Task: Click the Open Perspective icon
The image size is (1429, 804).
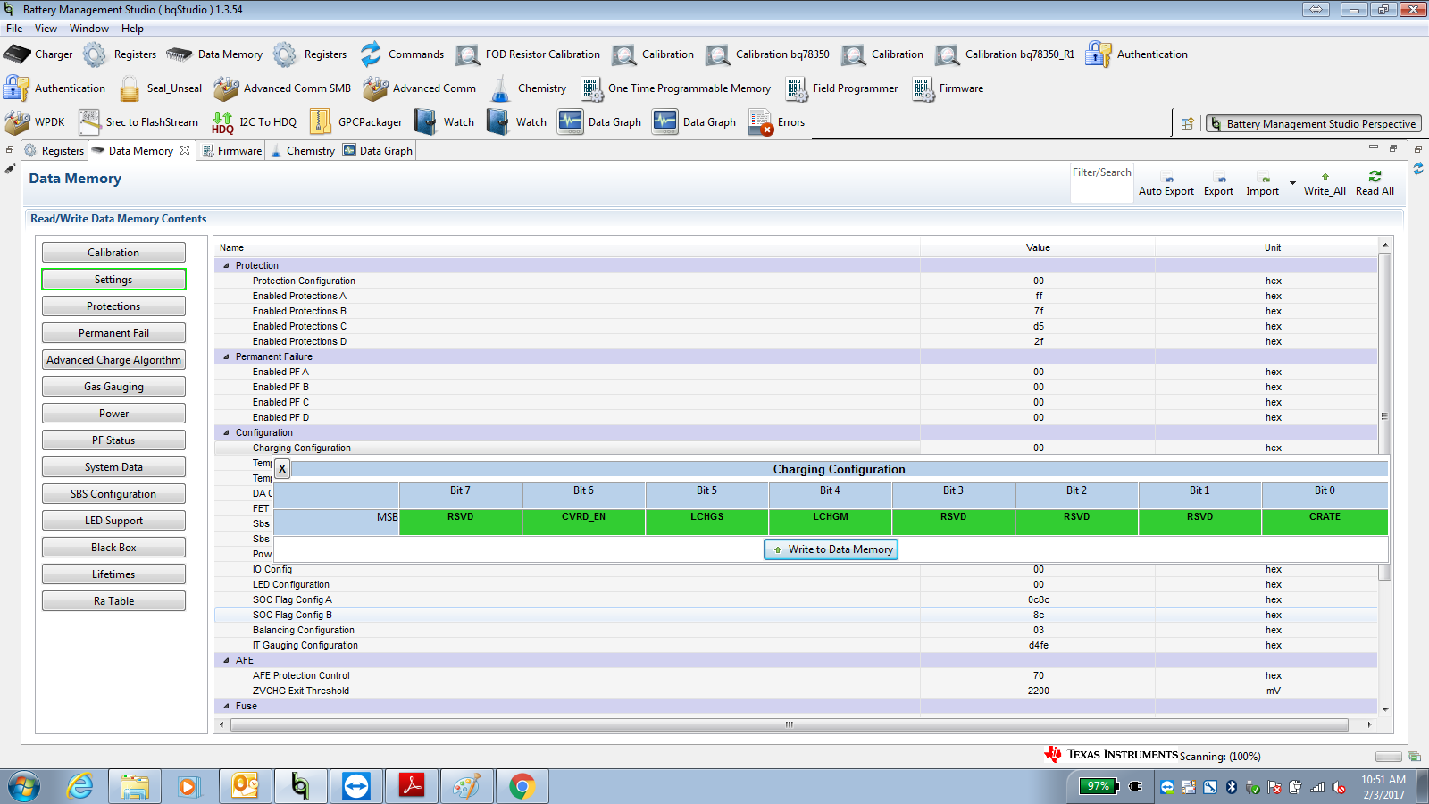Action: pos(1187,124)
